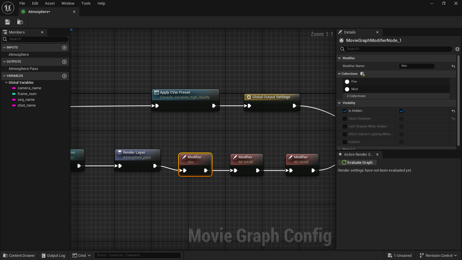Close the Details panel tab
Viewport: 462px width, 260px height.
tap(377, 32)
